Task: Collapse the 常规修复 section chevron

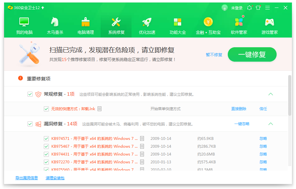Action: [x=271, y=94]
